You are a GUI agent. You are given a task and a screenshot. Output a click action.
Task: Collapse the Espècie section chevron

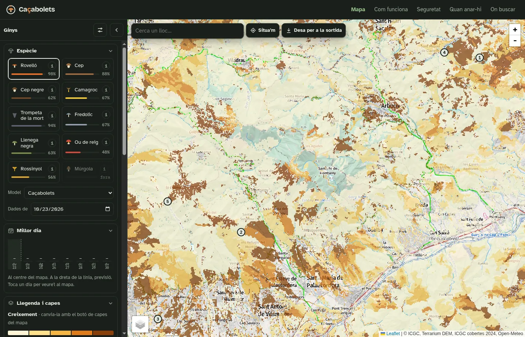point(111,51)
